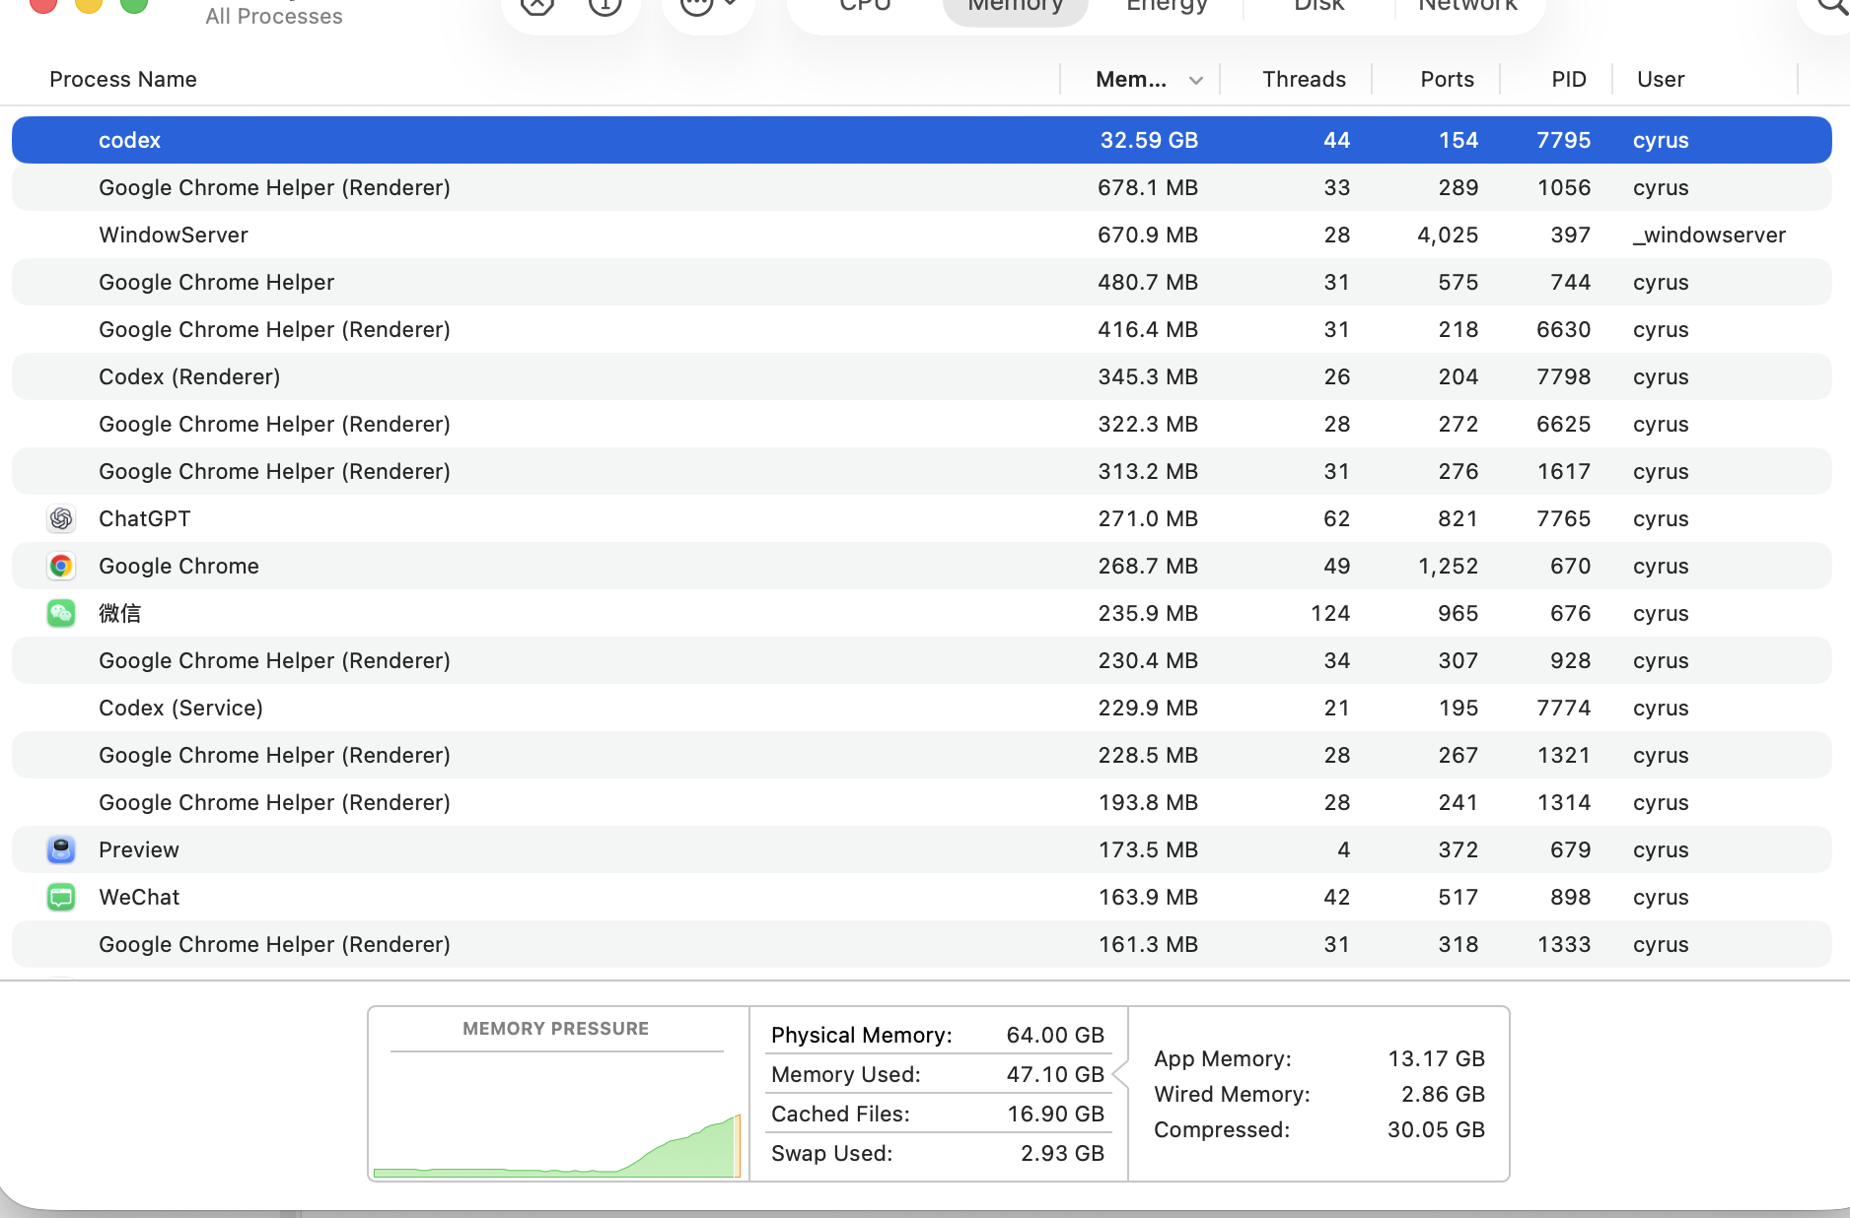Click WeChat's 163.9 MB memory value
1850x1218 pixels.
[1148, 897]
